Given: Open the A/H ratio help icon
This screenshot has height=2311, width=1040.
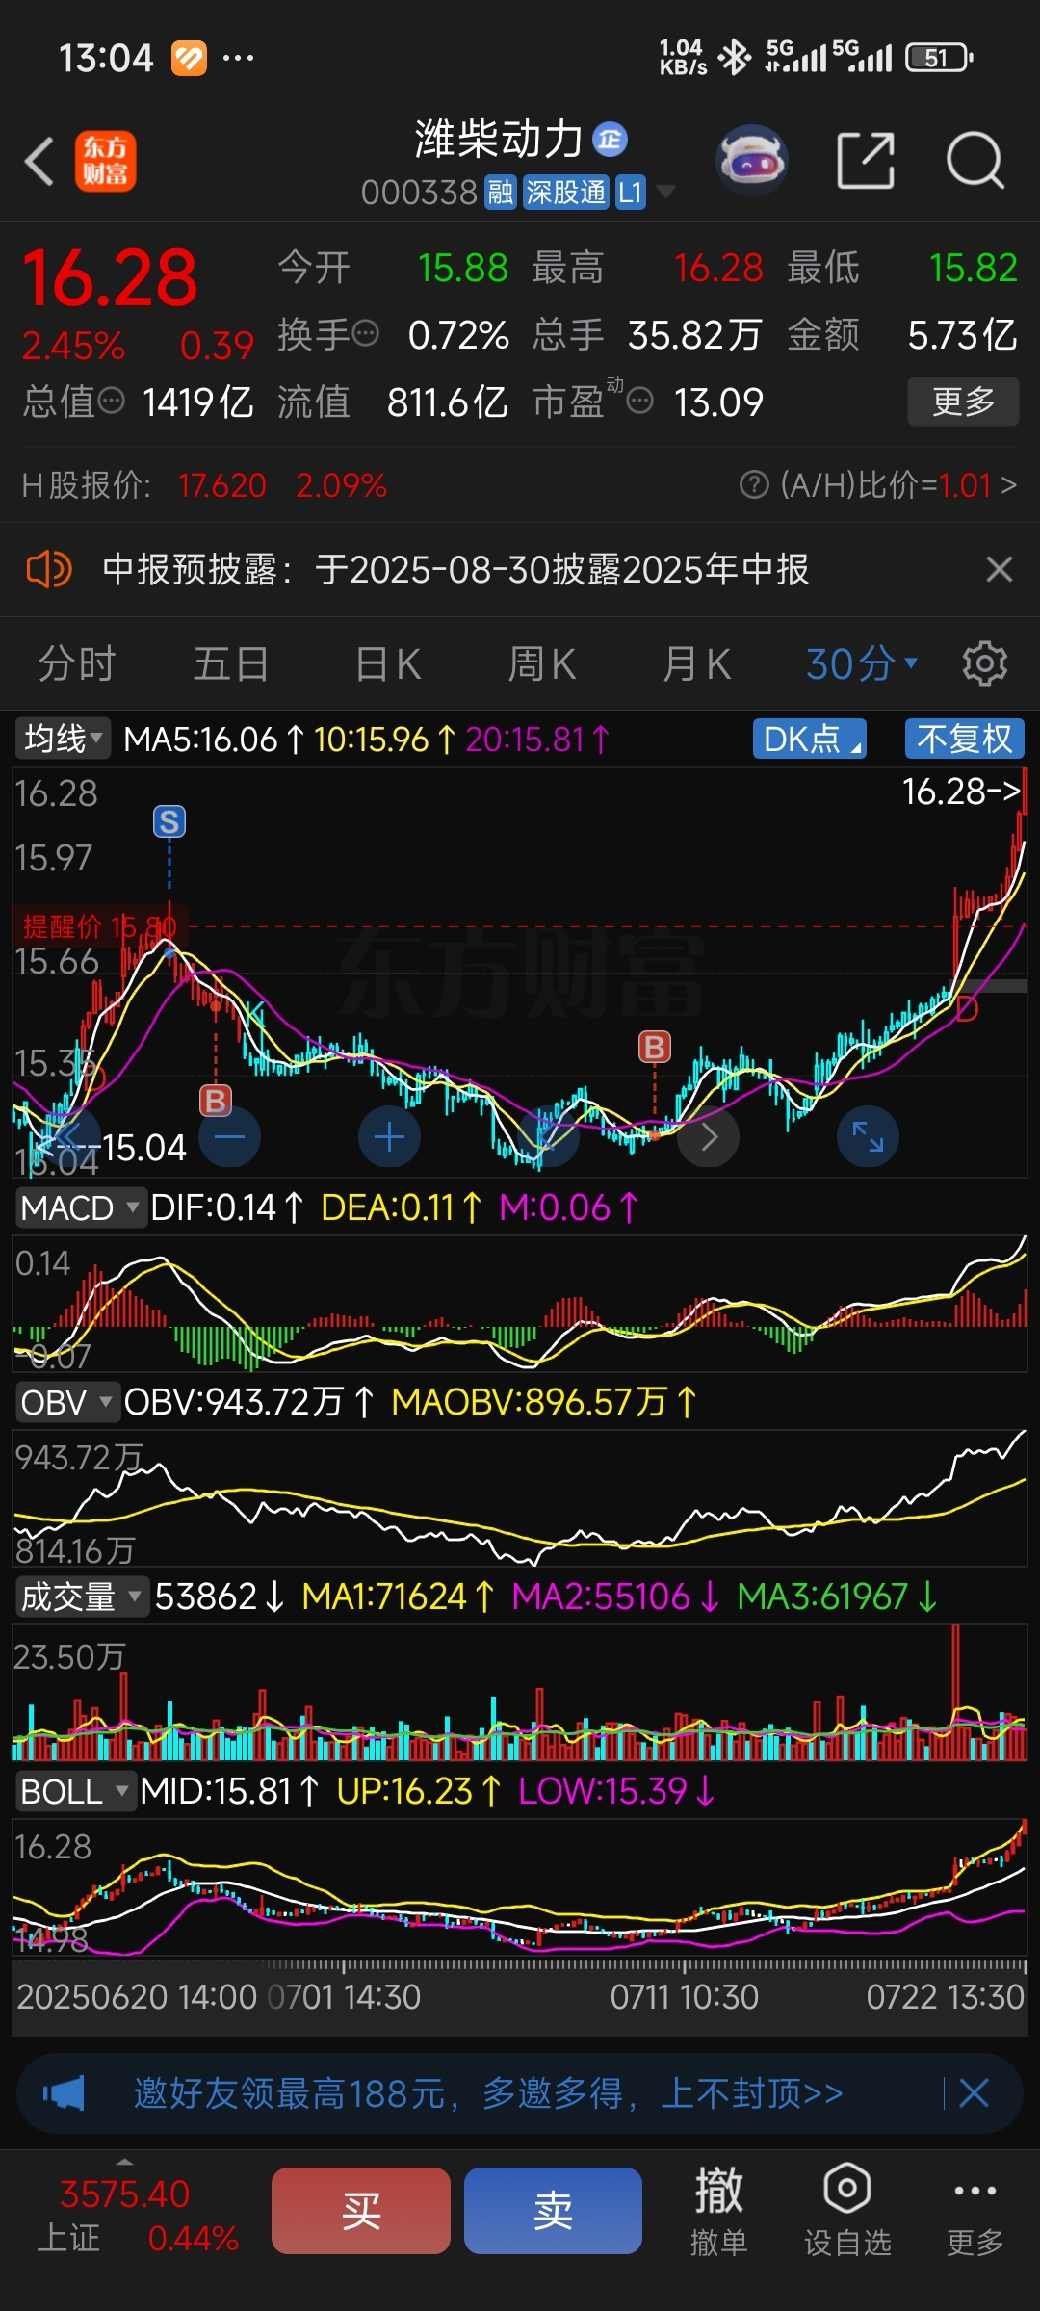Looking at the screenshot, I should click(x=754, y=484).
